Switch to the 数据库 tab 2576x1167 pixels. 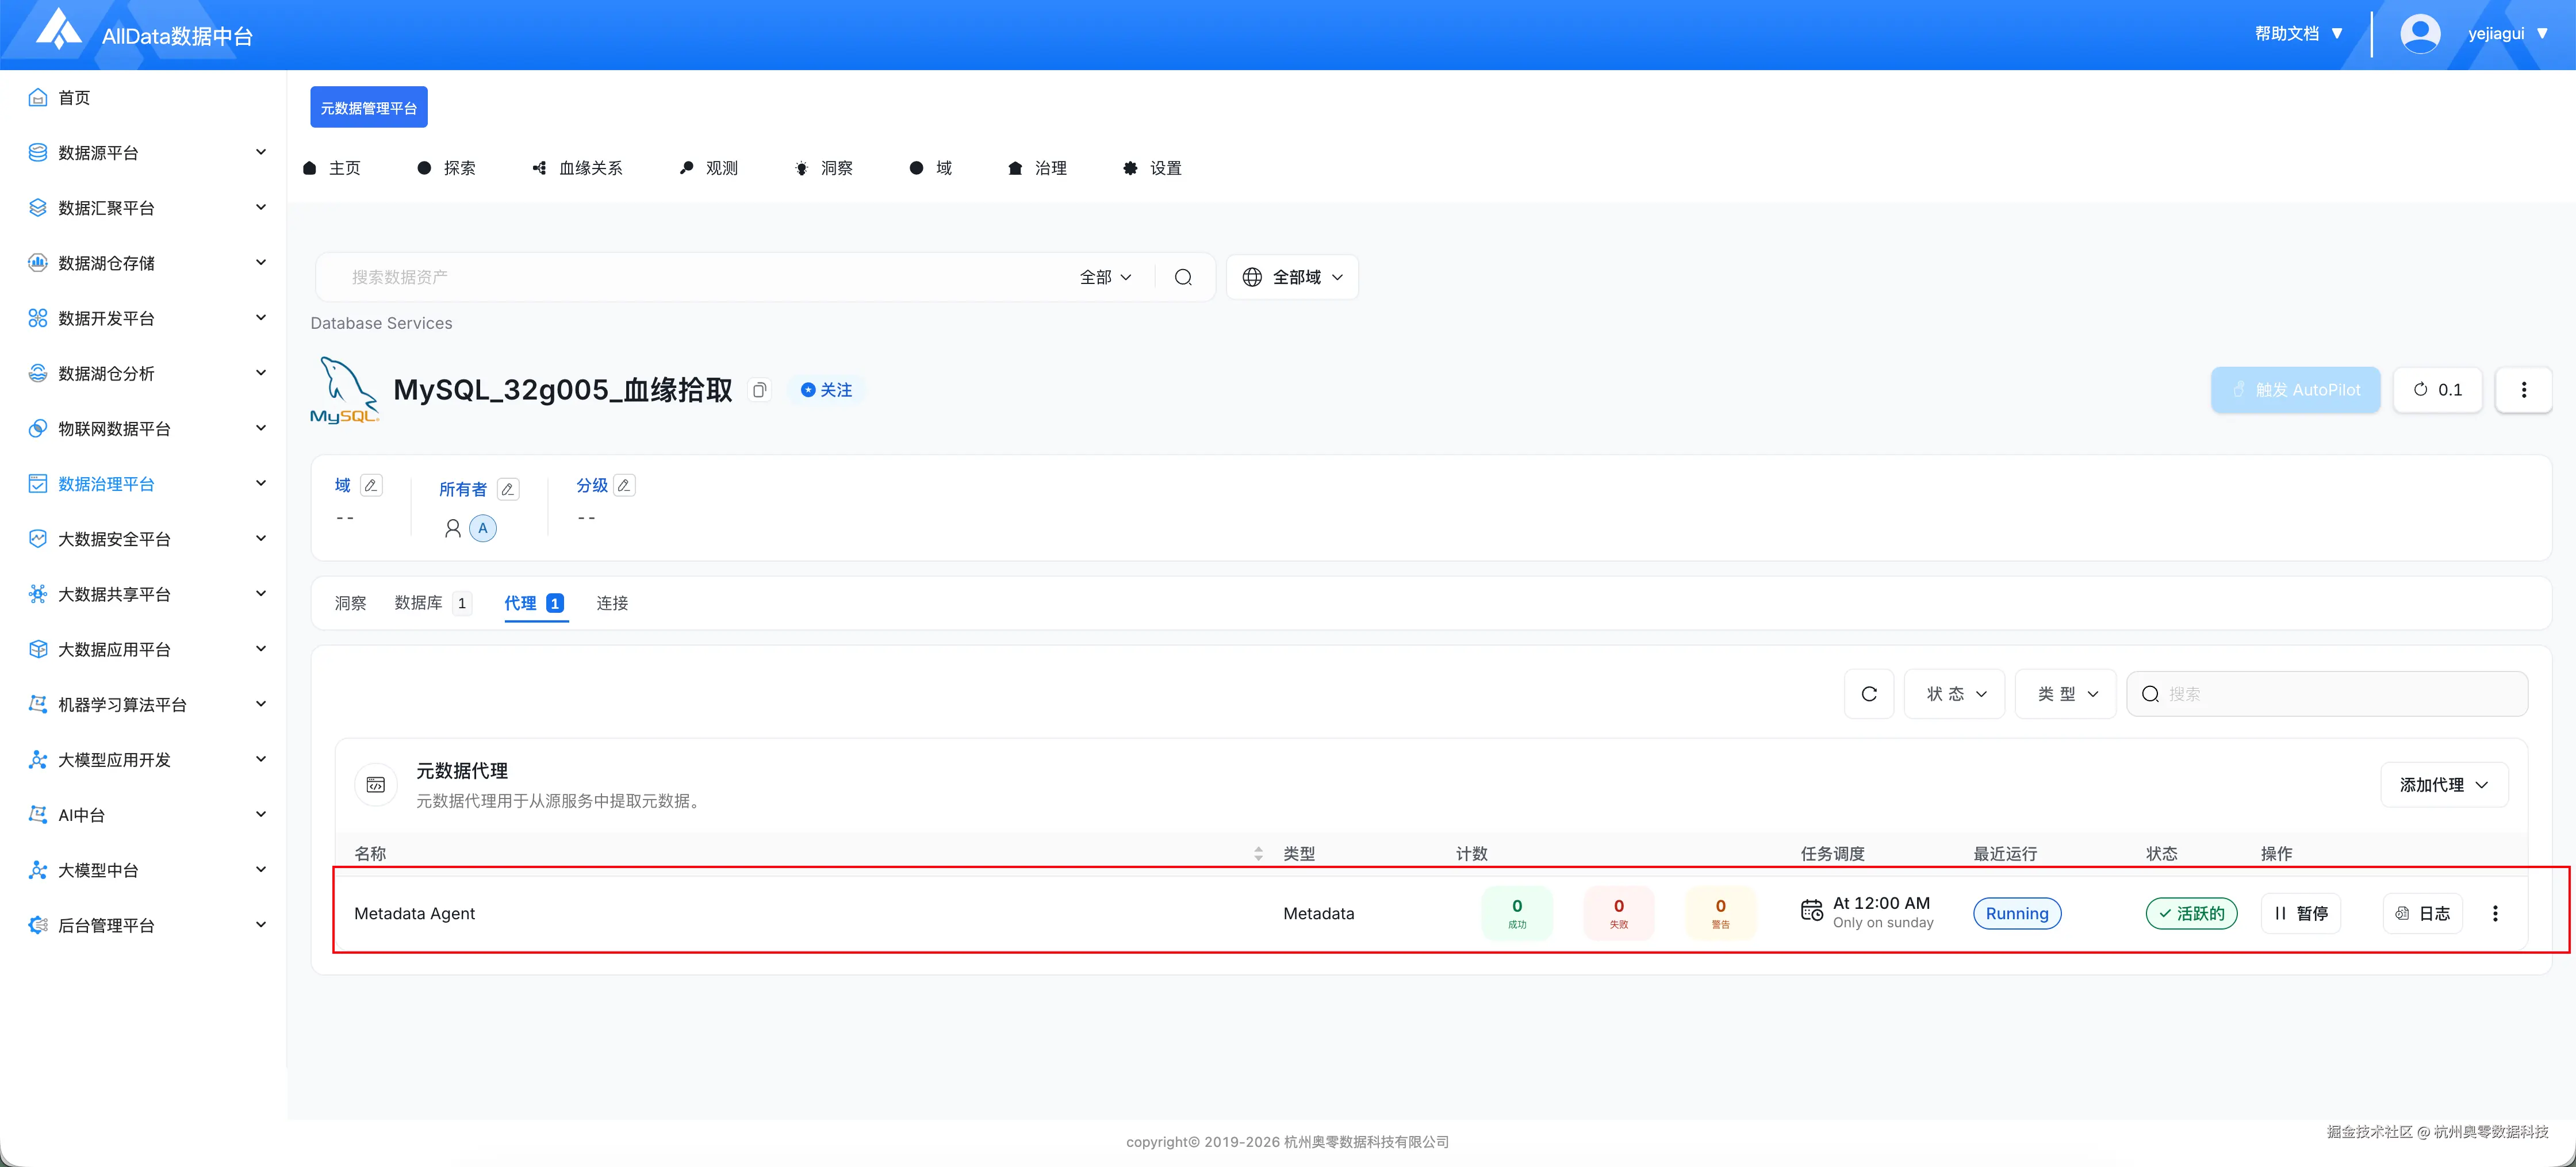pos(432,603)
